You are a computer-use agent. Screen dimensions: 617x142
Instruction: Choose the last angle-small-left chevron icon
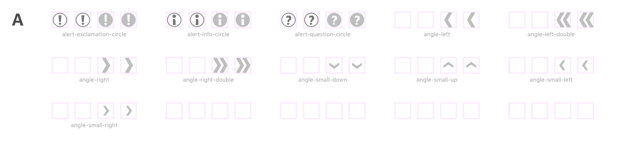pyautogui.click(x=585, y=65)
